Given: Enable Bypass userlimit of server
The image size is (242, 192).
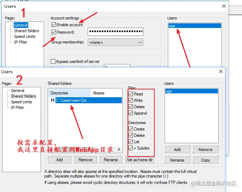Looking at the screenshot, I should (x=53, y=62).
